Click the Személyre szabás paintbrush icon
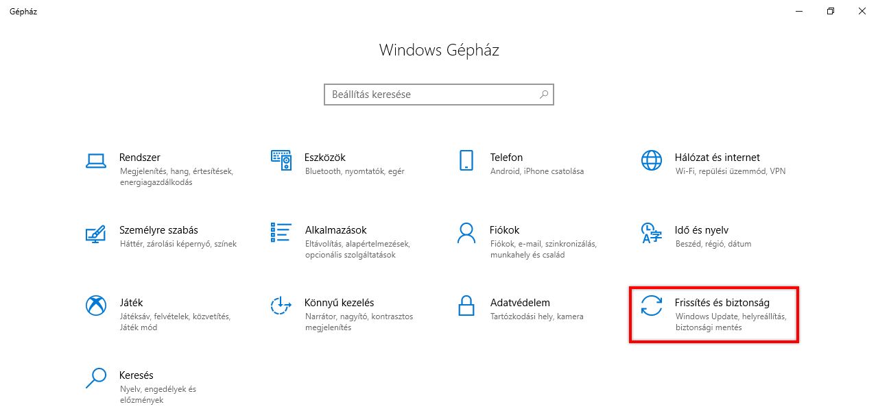The height and width of the screenshot is (411, 878). [x=95, y=233]
